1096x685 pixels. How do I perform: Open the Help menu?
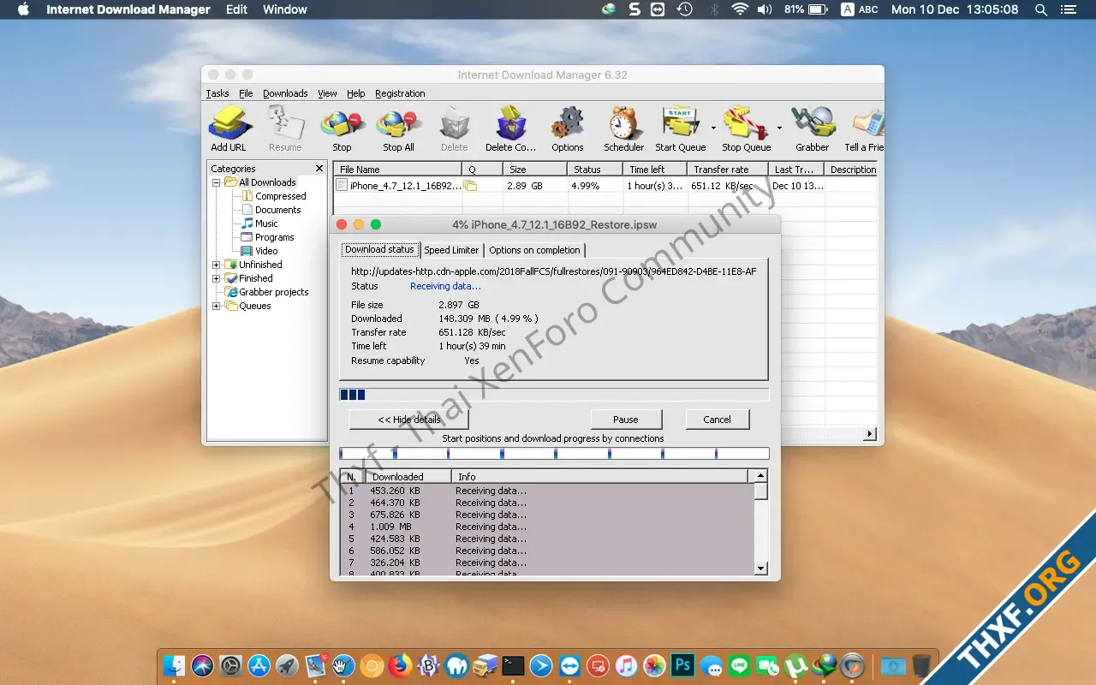pos(356,93)
